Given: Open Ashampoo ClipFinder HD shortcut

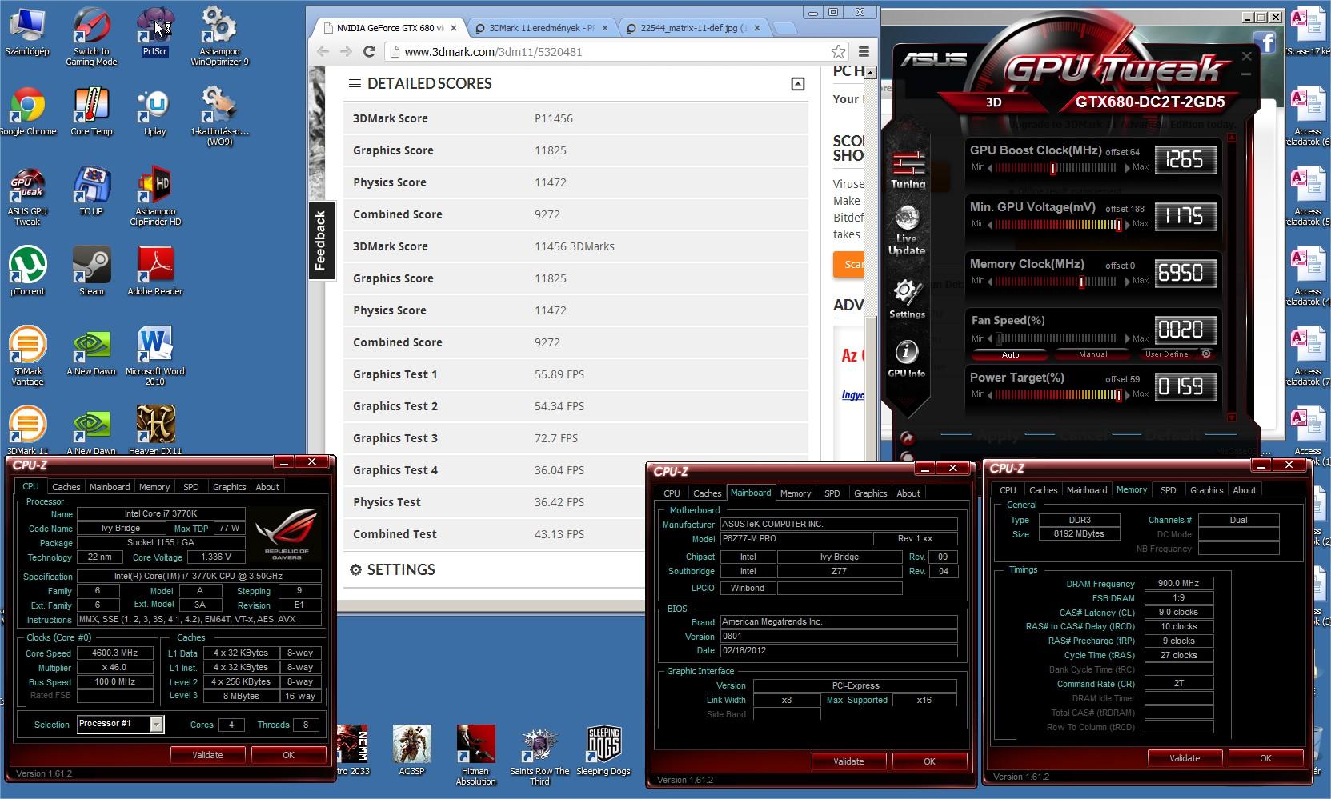Looking at the screenshot, I should click(155, 197).
